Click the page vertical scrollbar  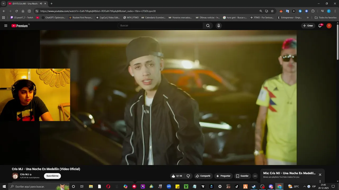[x=338, y=42]
